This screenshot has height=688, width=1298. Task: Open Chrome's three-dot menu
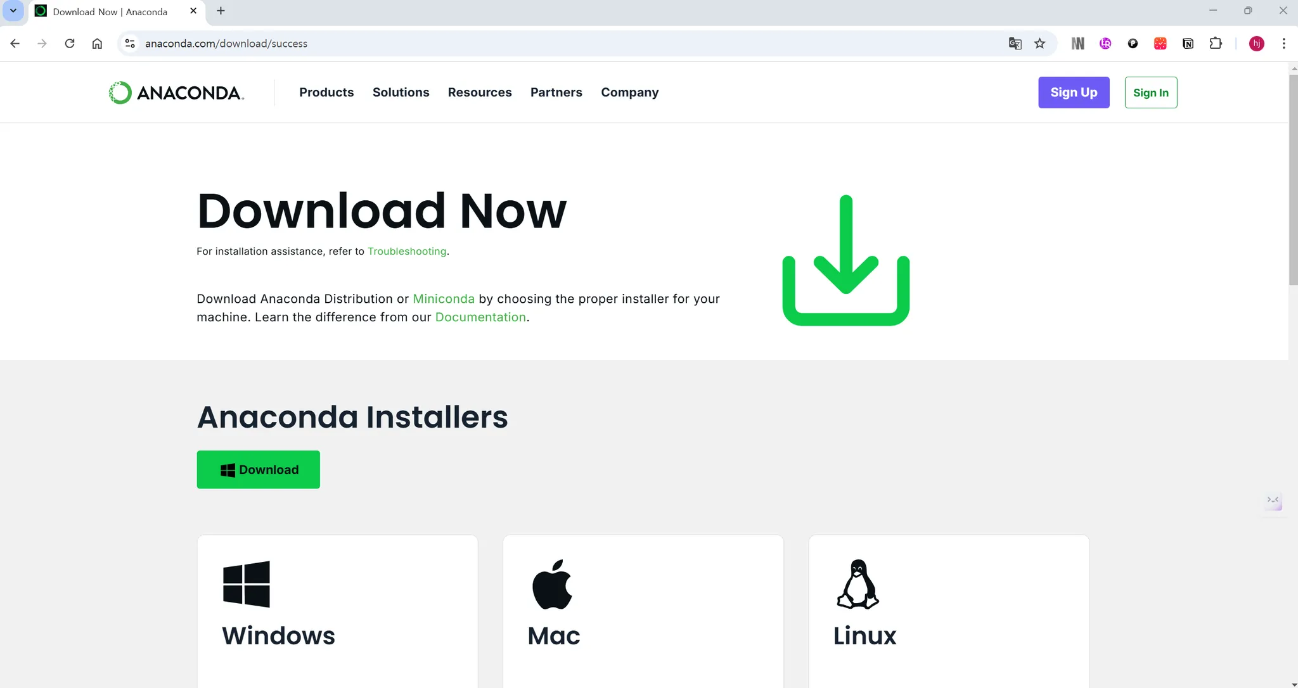tap(1283, 43)
